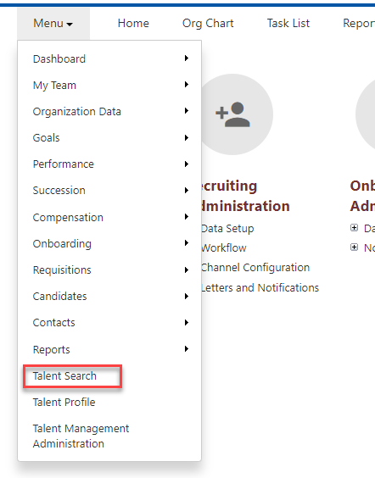
Task: Switch to Org Chart tab
Action: (208, 23)
